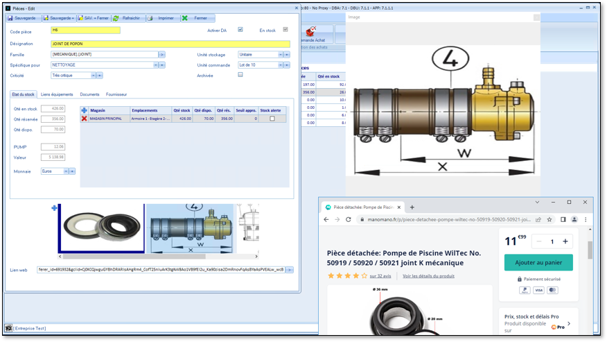Share this page icon in address bar

point(538,219)
